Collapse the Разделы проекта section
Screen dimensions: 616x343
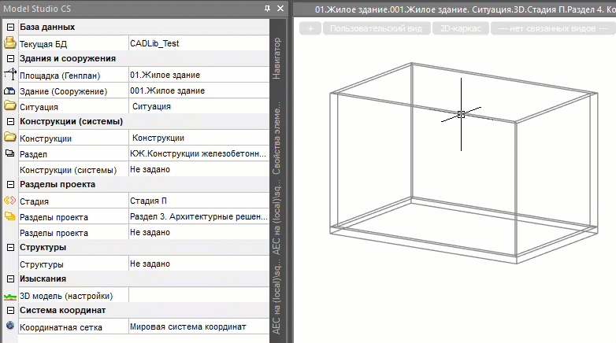coord(10,185)
